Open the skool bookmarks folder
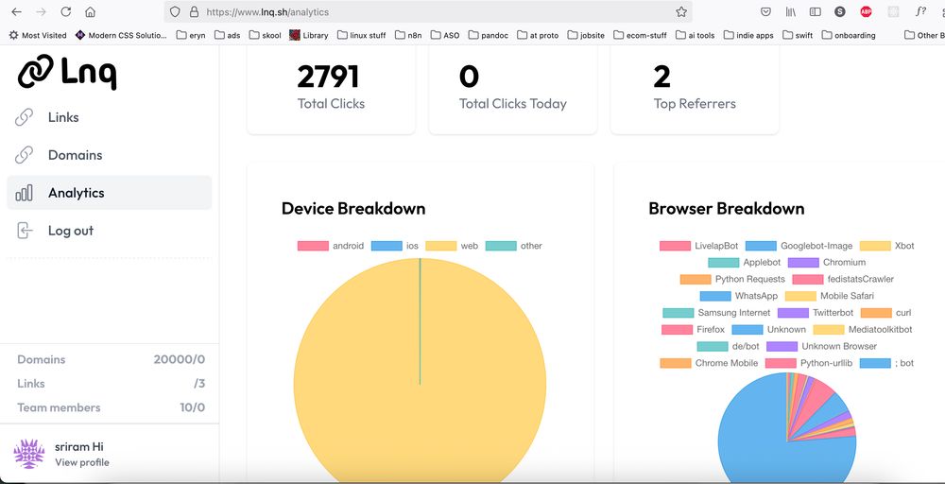This screenshot has width=945, height=484. (266, 36)
